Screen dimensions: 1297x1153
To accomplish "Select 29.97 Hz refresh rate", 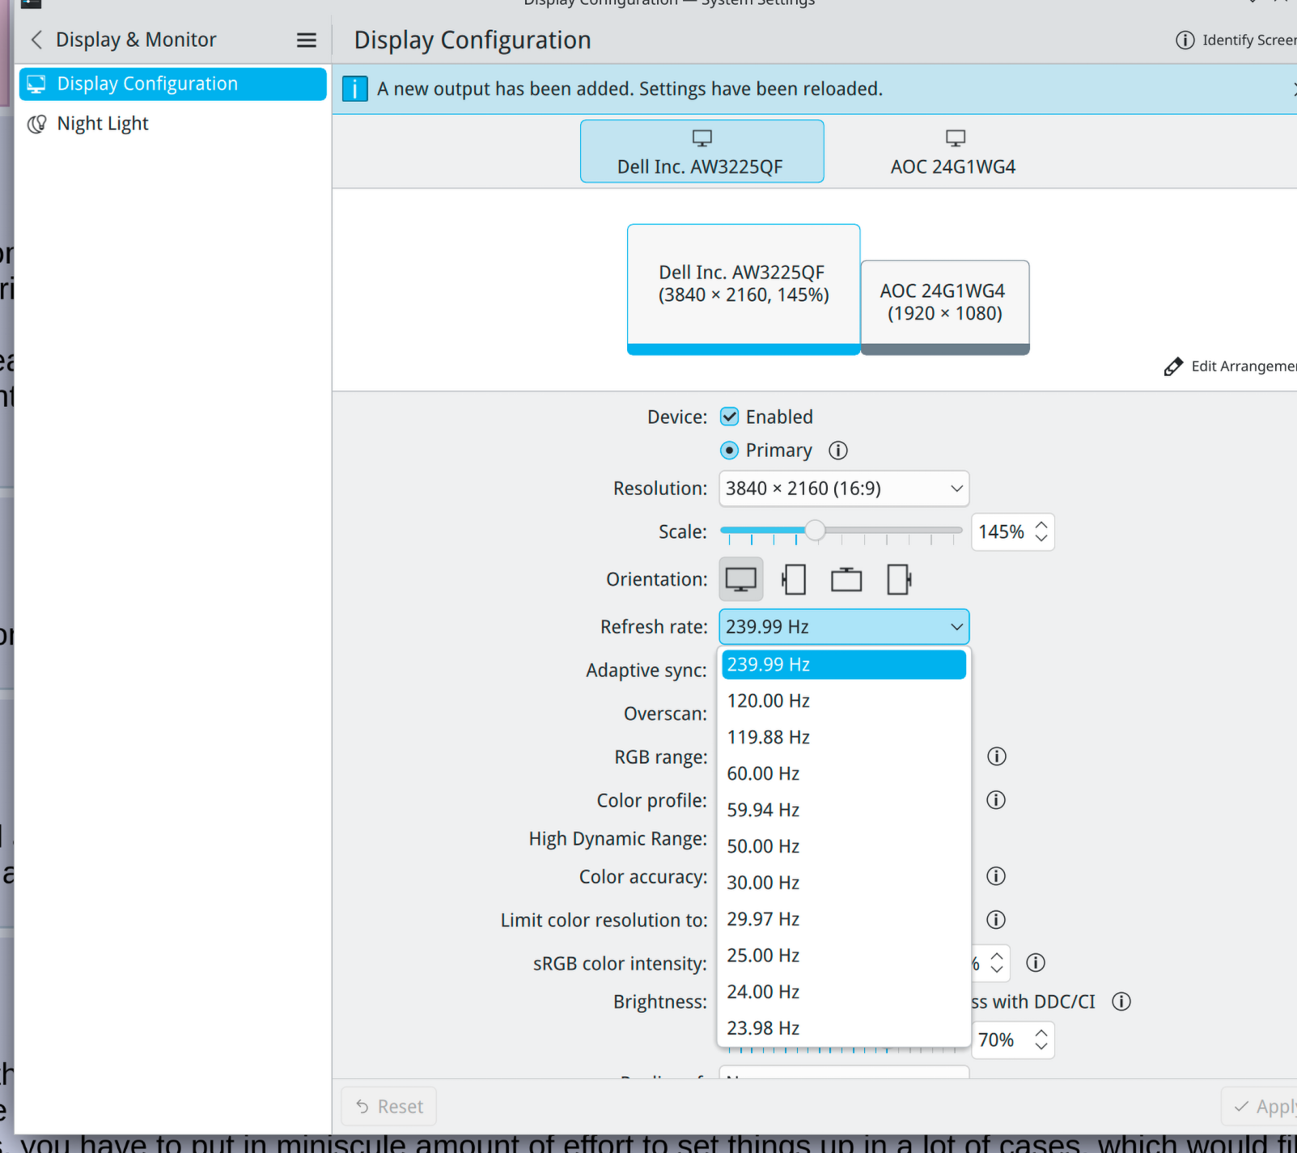I will [844, 919].
